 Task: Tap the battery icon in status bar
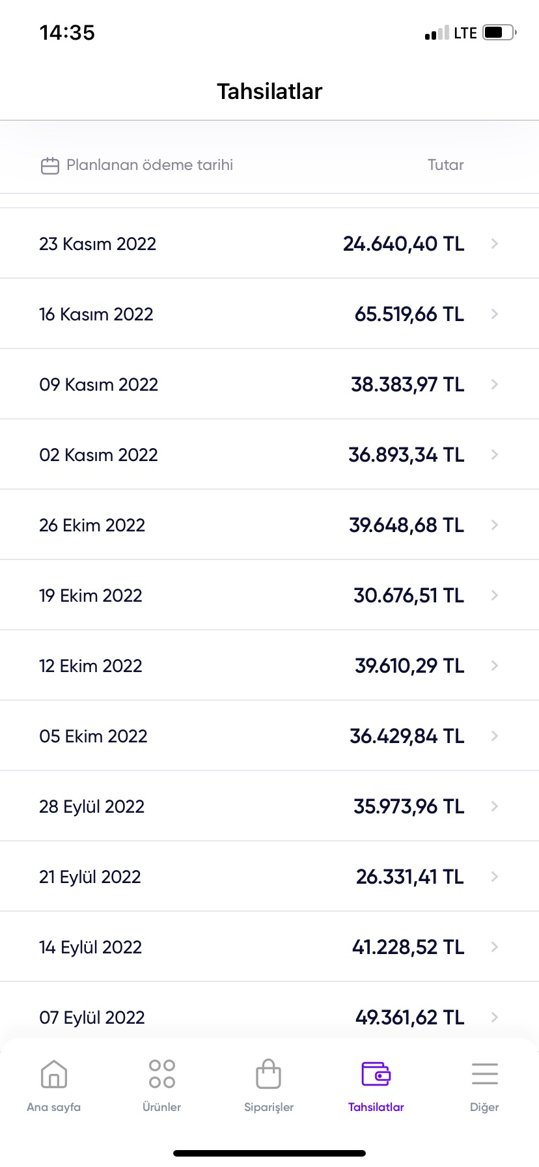(500, 33)
